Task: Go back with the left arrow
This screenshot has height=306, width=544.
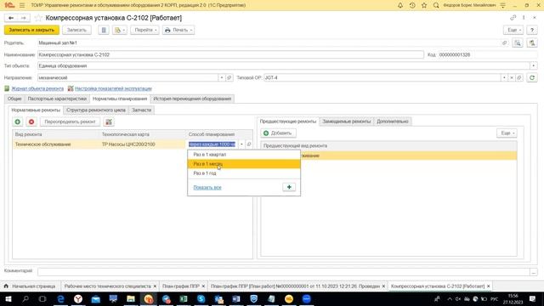Action: [11, 18]
